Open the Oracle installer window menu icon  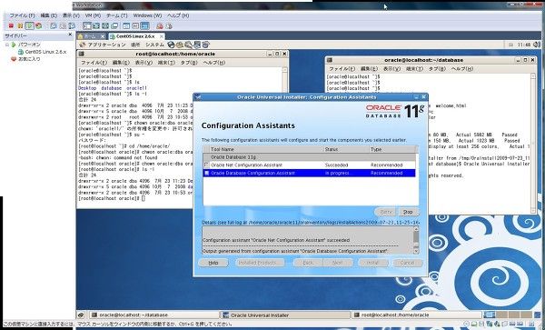[197, 97]
